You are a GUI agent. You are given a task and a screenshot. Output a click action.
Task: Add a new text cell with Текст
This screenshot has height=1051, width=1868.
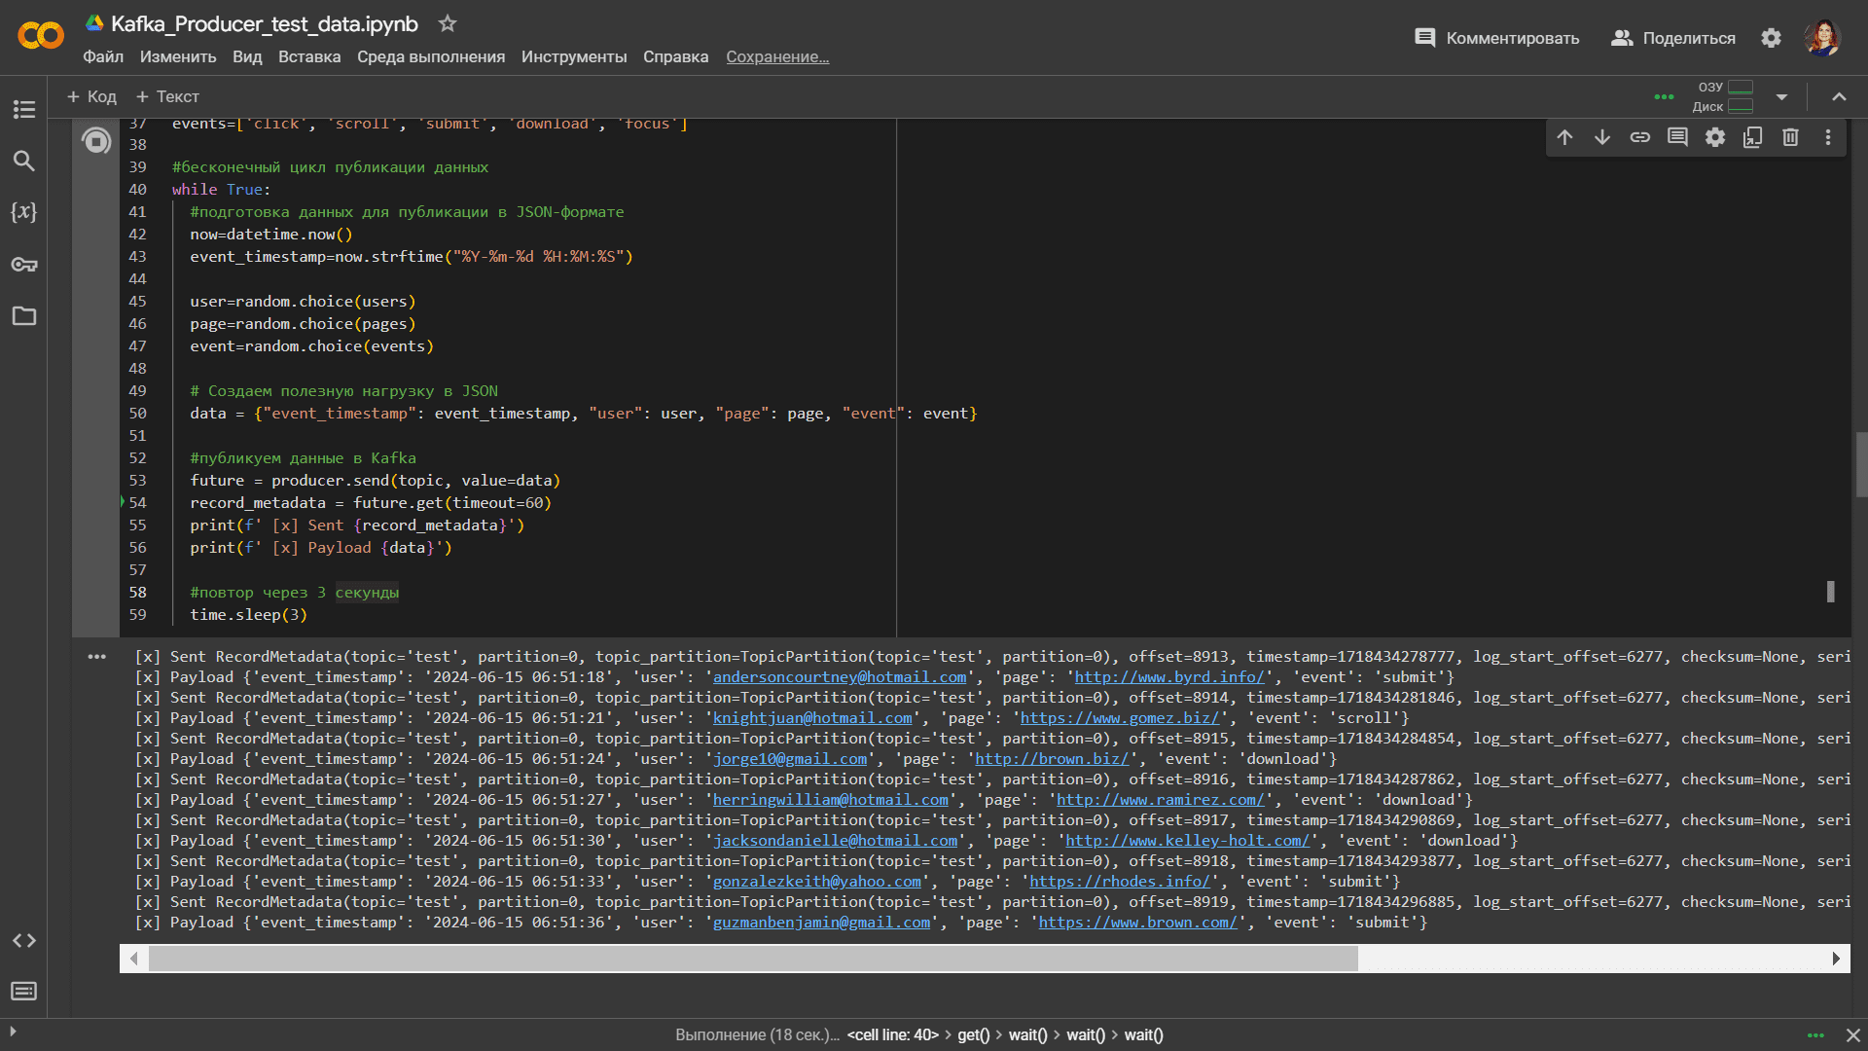[167, 96]
